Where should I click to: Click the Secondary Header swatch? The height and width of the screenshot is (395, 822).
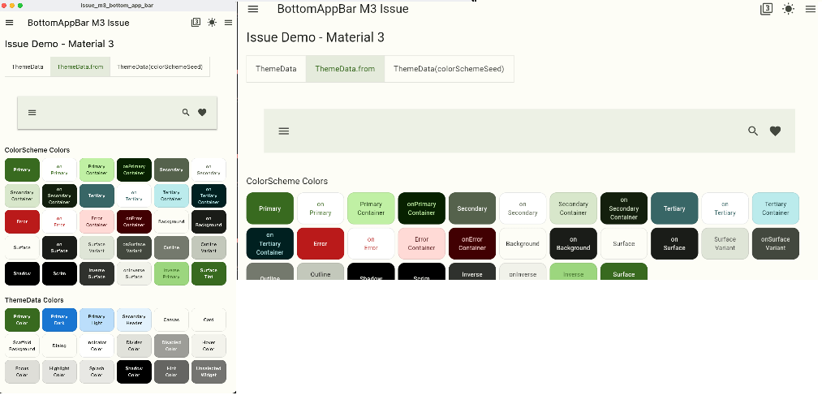pyautogui.click(x=134, y=320)
